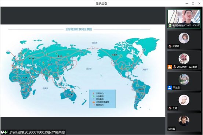Click the green microphone in the screen-share label
The image size is (203, 135).
(6, 132)
